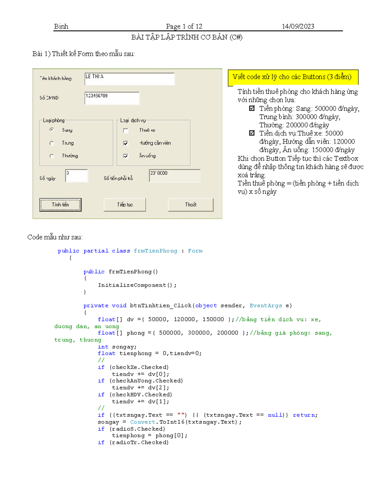Click the checkmark bullet beside Tiền dịch vụ
The image size is (369, 478).
point(252,133)
